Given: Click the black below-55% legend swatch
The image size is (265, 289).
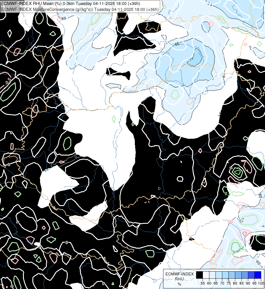Looking at the screenshot, I should pos(200,275).
